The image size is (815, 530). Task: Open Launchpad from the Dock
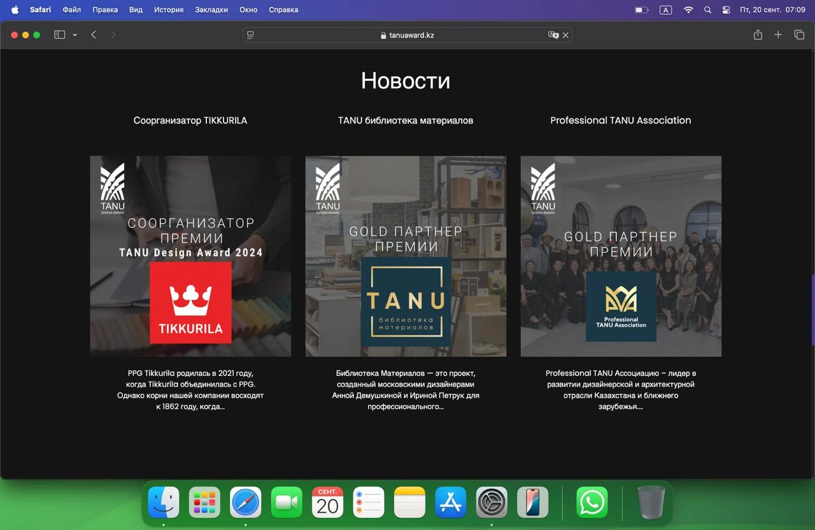tap(204, 503)
